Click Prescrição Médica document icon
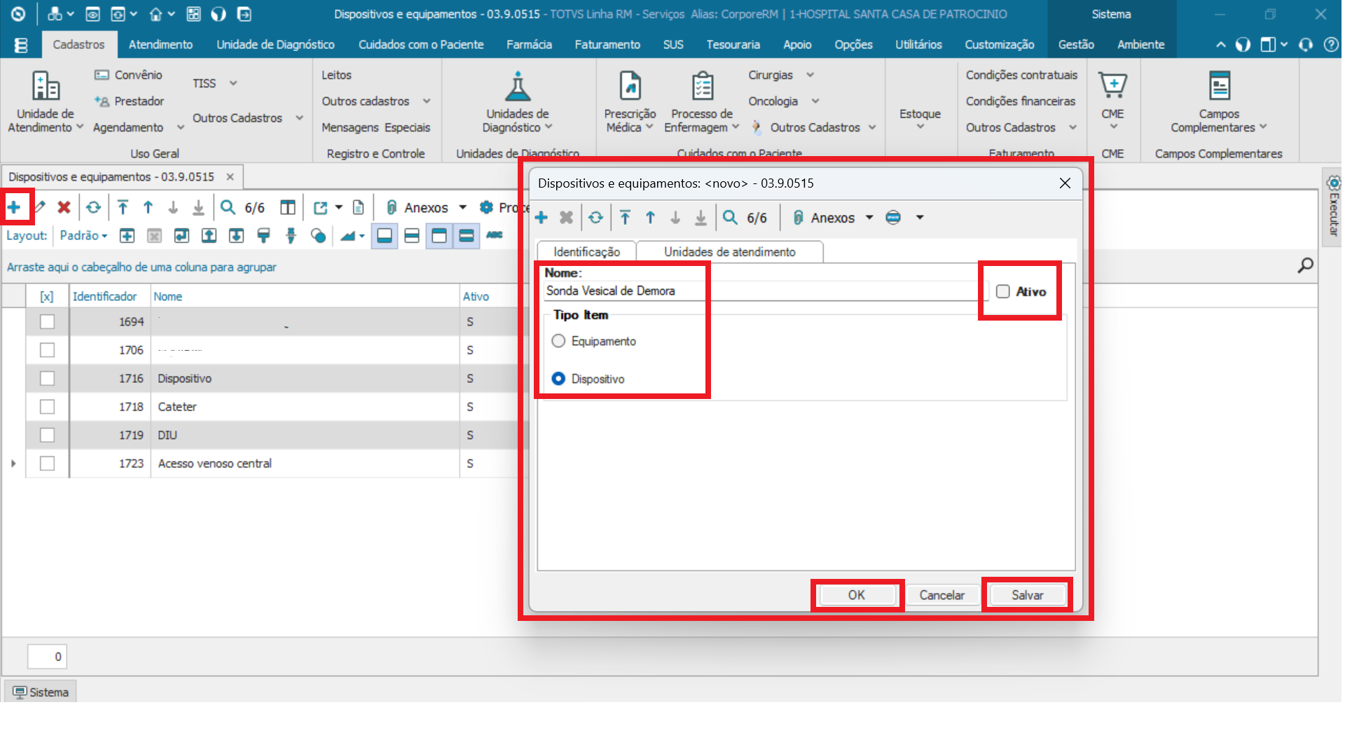 630,87
